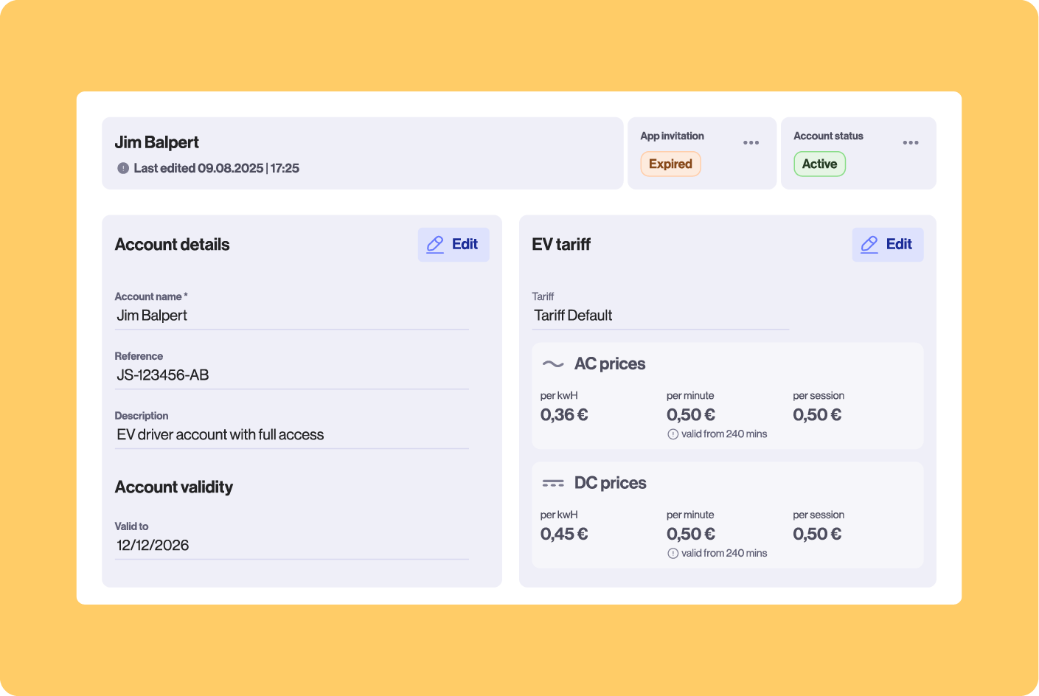Viewport: 1039px width, 696px height.
Task: Select the AC per kWh price 0,36 €
Action: click(563, 414)
